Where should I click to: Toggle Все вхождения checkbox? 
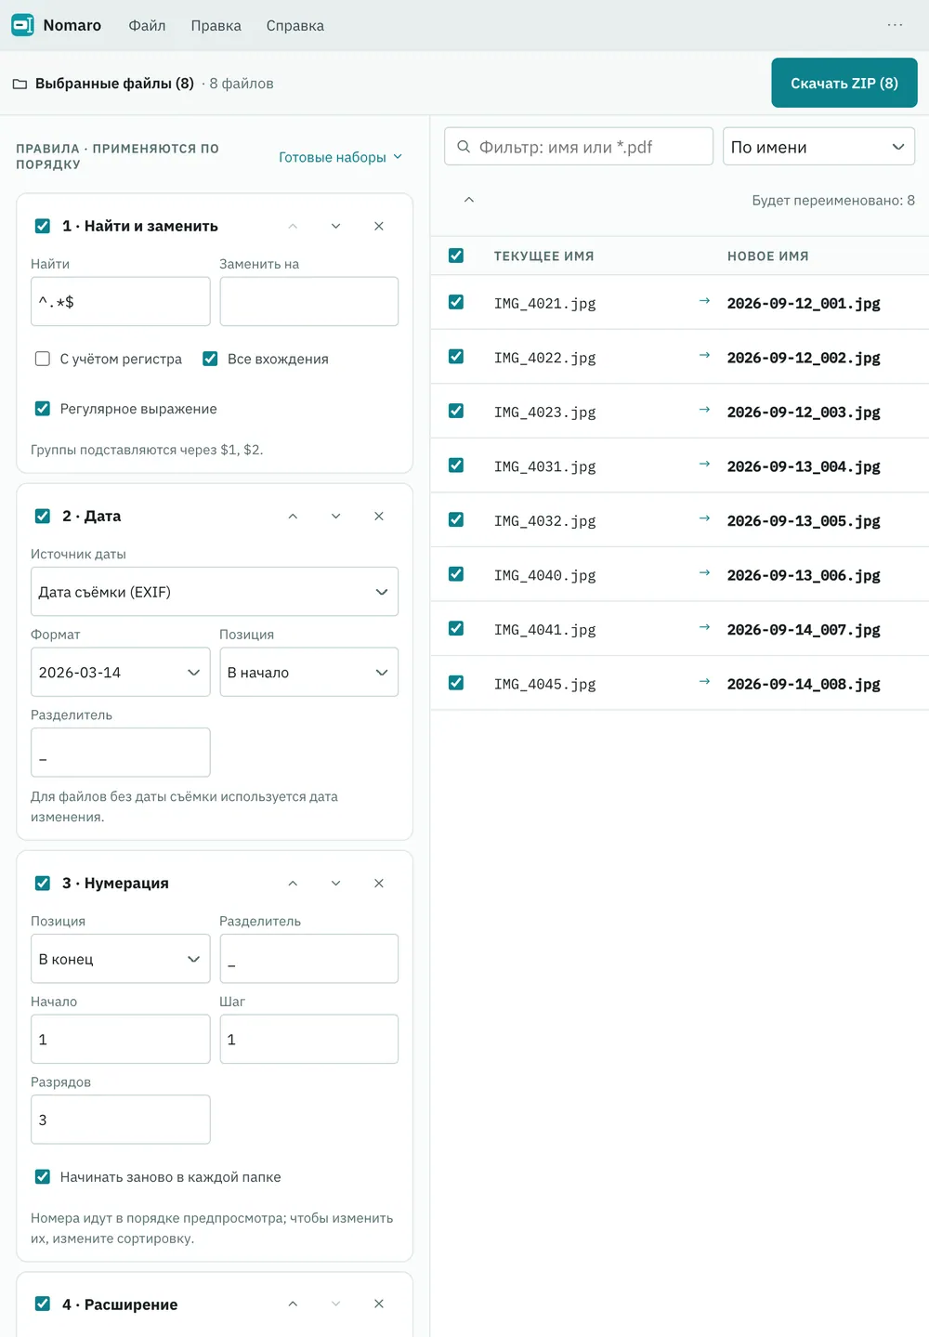click(x=210, y=359)
